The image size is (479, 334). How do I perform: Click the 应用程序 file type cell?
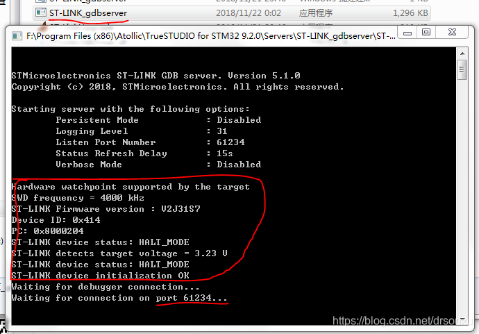click(x=316, y=13)
